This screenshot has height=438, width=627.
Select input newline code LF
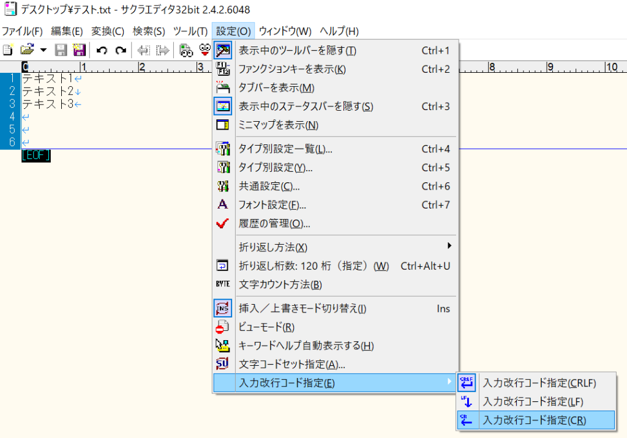pos(533,401)
